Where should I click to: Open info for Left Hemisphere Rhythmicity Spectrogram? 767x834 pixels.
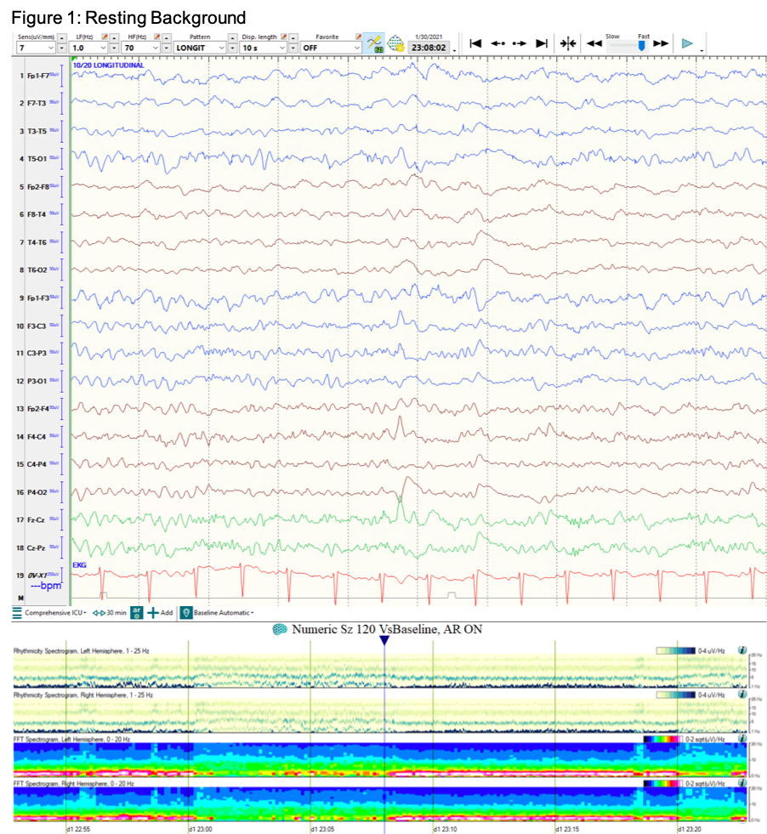tap(742, 649)
